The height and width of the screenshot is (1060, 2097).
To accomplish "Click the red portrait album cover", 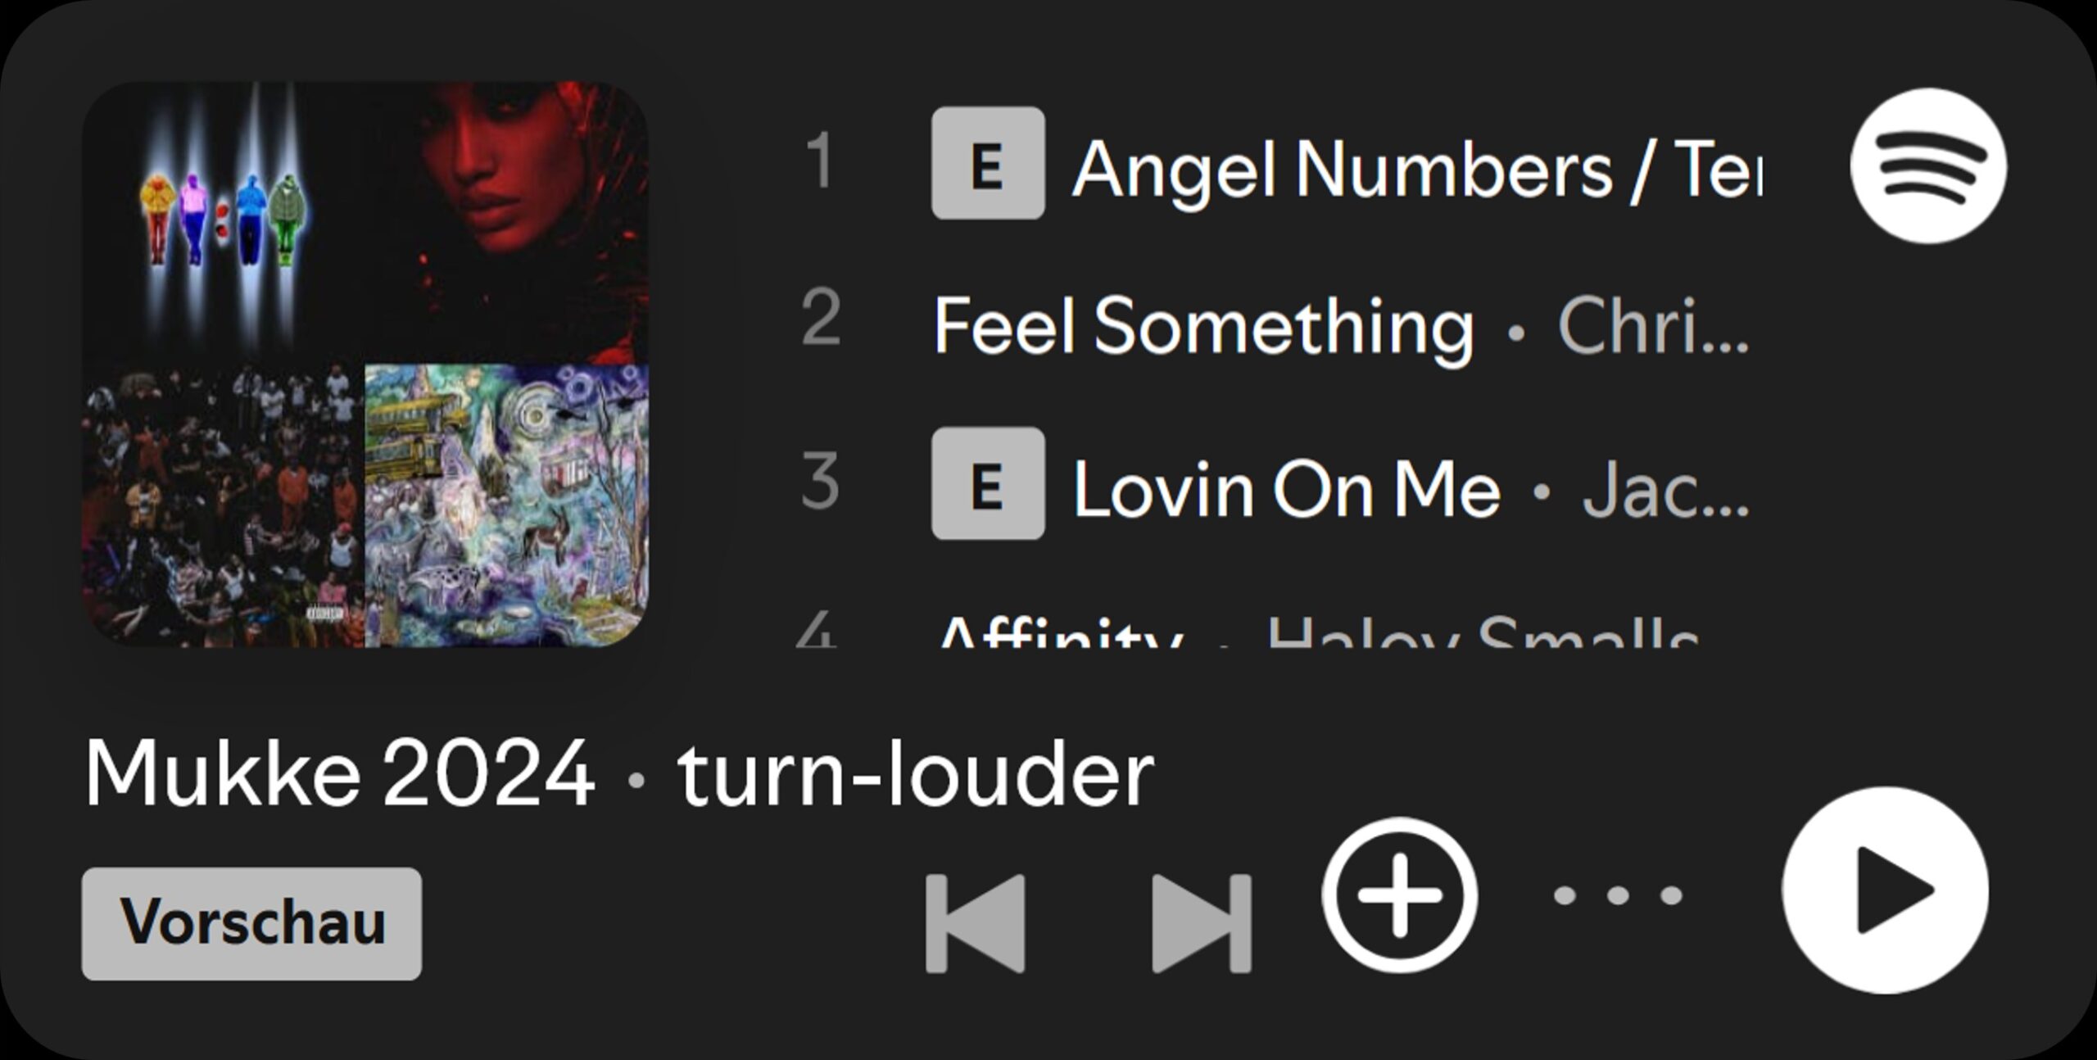I will [507, 223].
